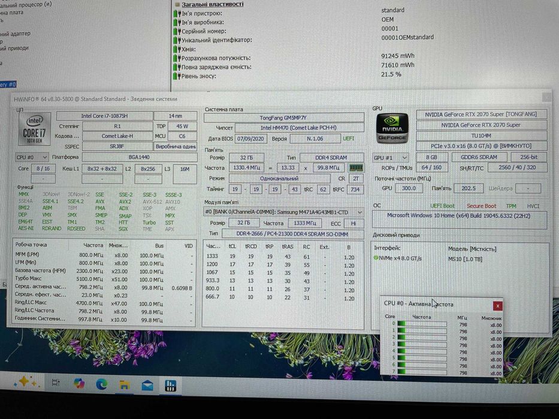Click the Intel Core i7-10875H name field

[x=104, y=116]
